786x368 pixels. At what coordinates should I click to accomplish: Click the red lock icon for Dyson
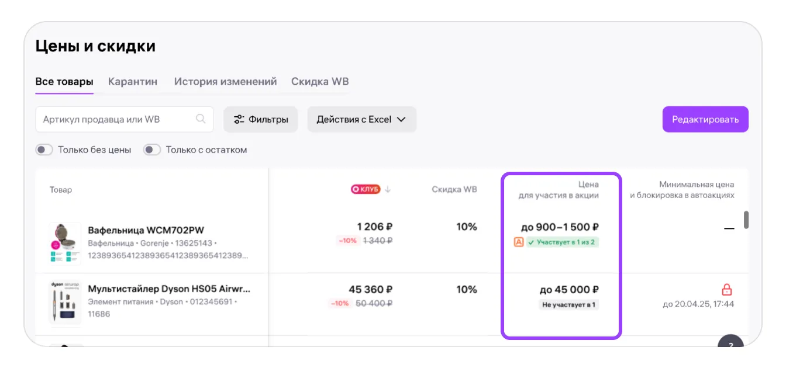[x=727, y=290]
